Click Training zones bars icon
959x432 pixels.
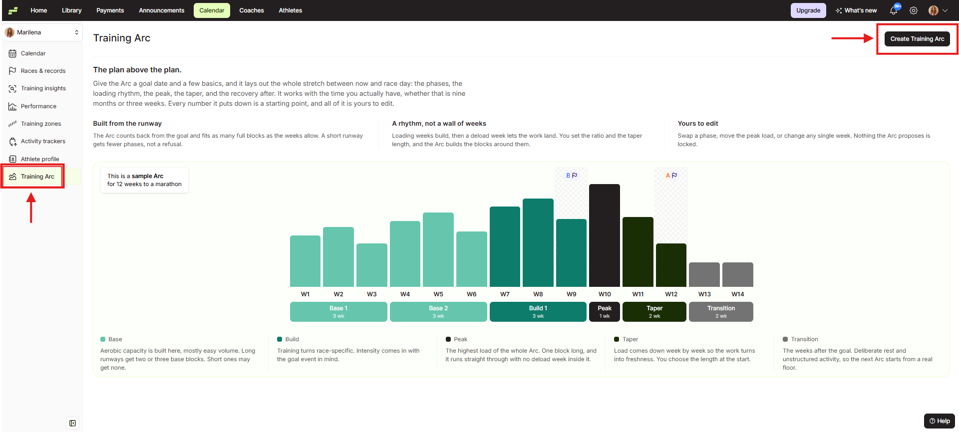[x=12, y=124]
